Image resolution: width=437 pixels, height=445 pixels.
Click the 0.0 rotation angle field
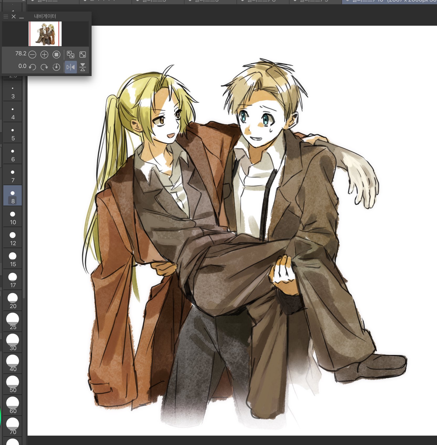[x=22, y=66]
